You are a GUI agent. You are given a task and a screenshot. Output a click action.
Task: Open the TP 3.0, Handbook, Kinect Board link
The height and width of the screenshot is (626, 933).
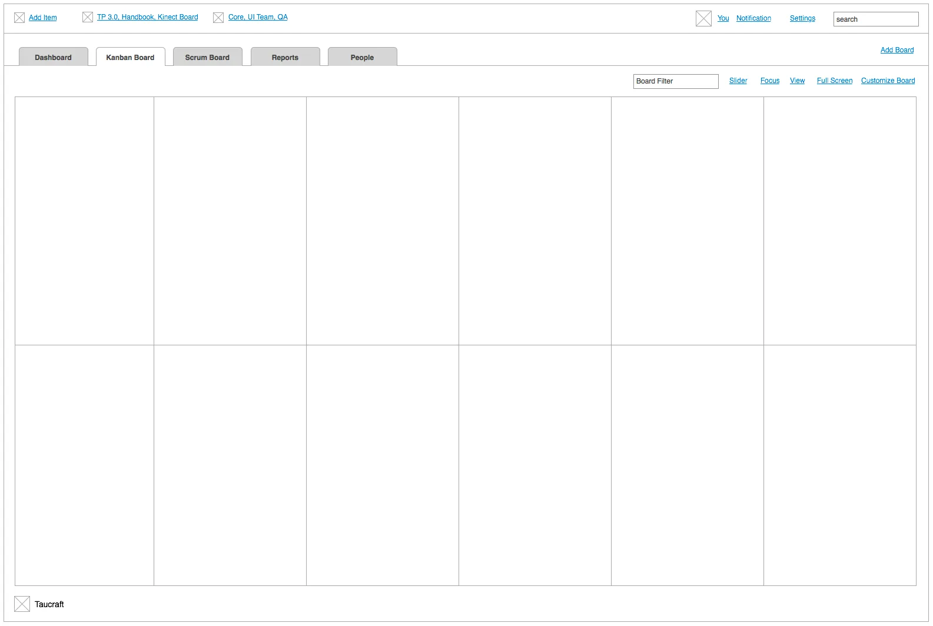pos(148,17)
